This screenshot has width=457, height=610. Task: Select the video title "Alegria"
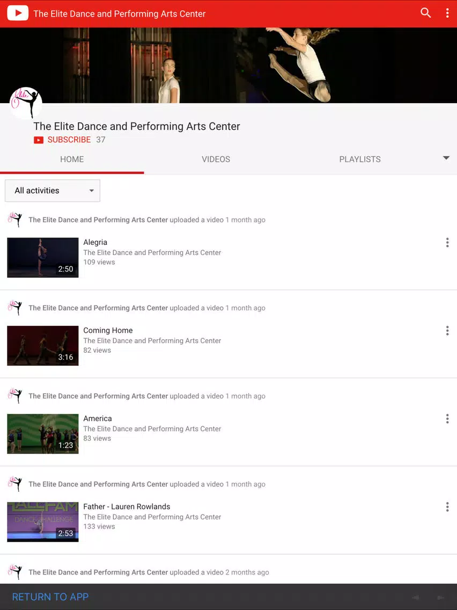[95, 242]
